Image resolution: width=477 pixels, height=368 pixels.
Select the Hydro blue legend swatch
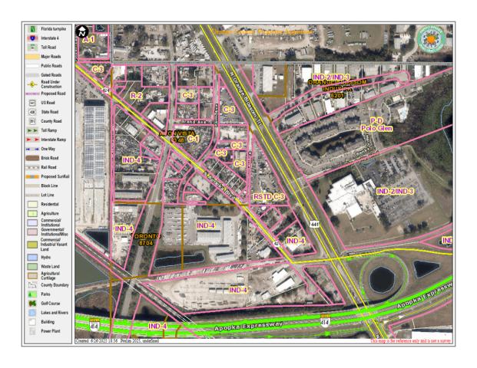click(x=32, y=258)
